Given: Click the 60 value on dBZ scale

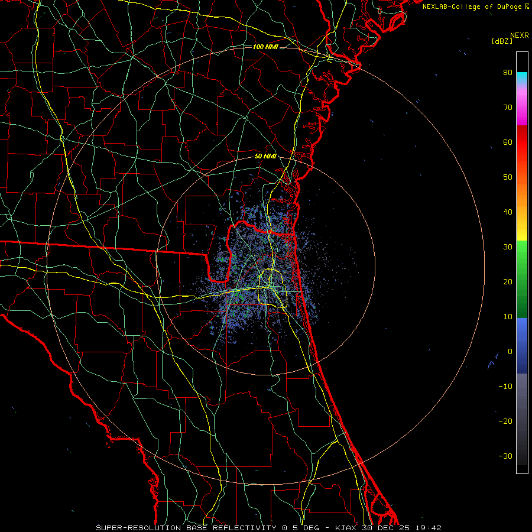Looking at the screenshot, I should coord(508,142).
